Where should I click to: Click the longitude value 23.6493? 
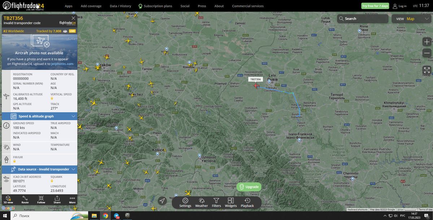pos(57,190)
